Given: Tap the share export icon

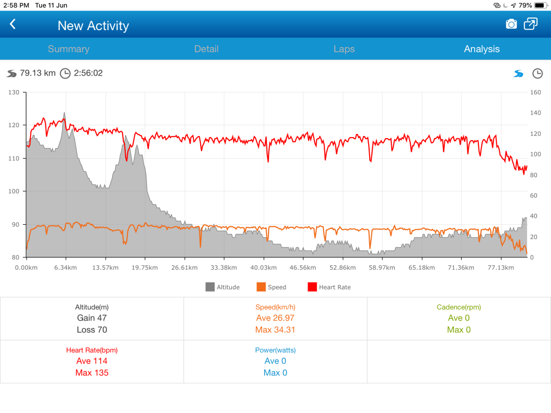Looking at the screenshot, I should tap(530, 24).
